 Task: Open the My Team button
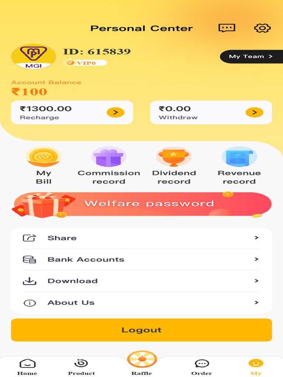click(251, 56)
